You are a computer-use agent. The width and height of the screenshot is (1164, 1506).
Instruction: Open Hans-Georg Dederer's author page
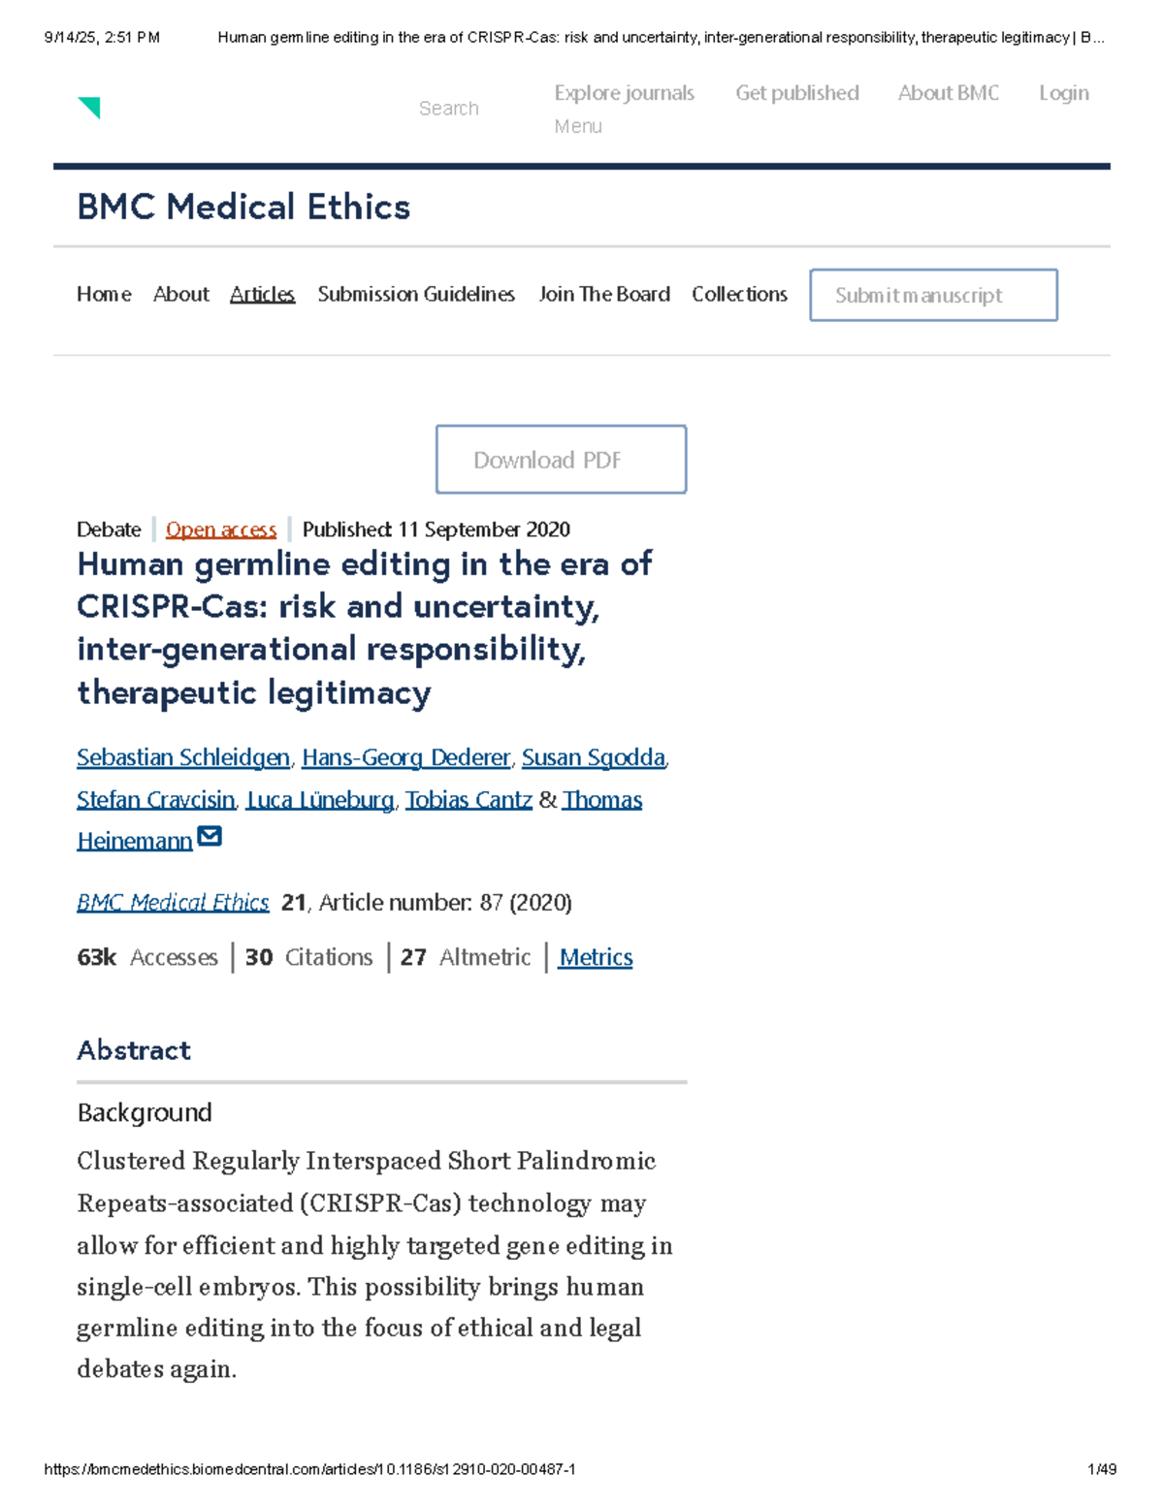pos(406,757)
